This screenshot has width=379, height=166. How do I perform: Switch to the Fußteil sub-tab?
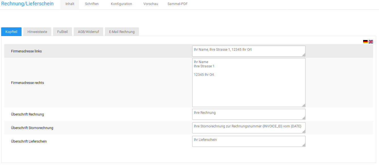point(62,32)
